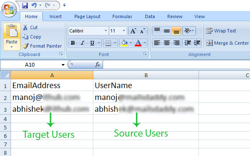Toggle underline formatting
This screenshot has width=250, height=156.
click(x=92, y=43)
